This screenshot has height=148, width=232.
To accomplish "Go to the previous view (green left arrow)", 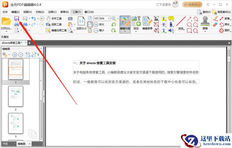I will [42, 19].
